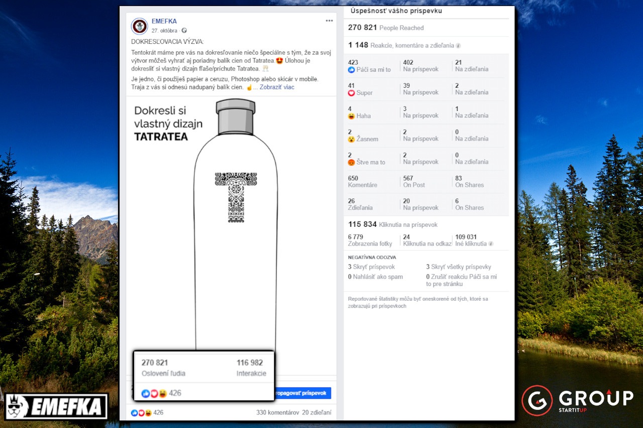Click the reaction icons beside 426 below post
Image resolution: width=643 pixels, height=428 pixels.
[x=142, y=412]
